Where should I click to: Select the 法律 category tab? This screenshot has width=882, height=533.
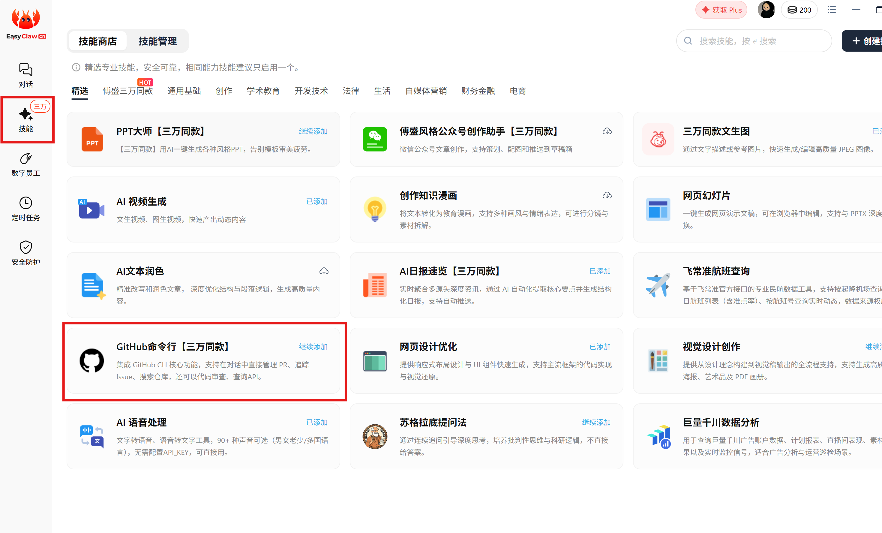[351, 91]
